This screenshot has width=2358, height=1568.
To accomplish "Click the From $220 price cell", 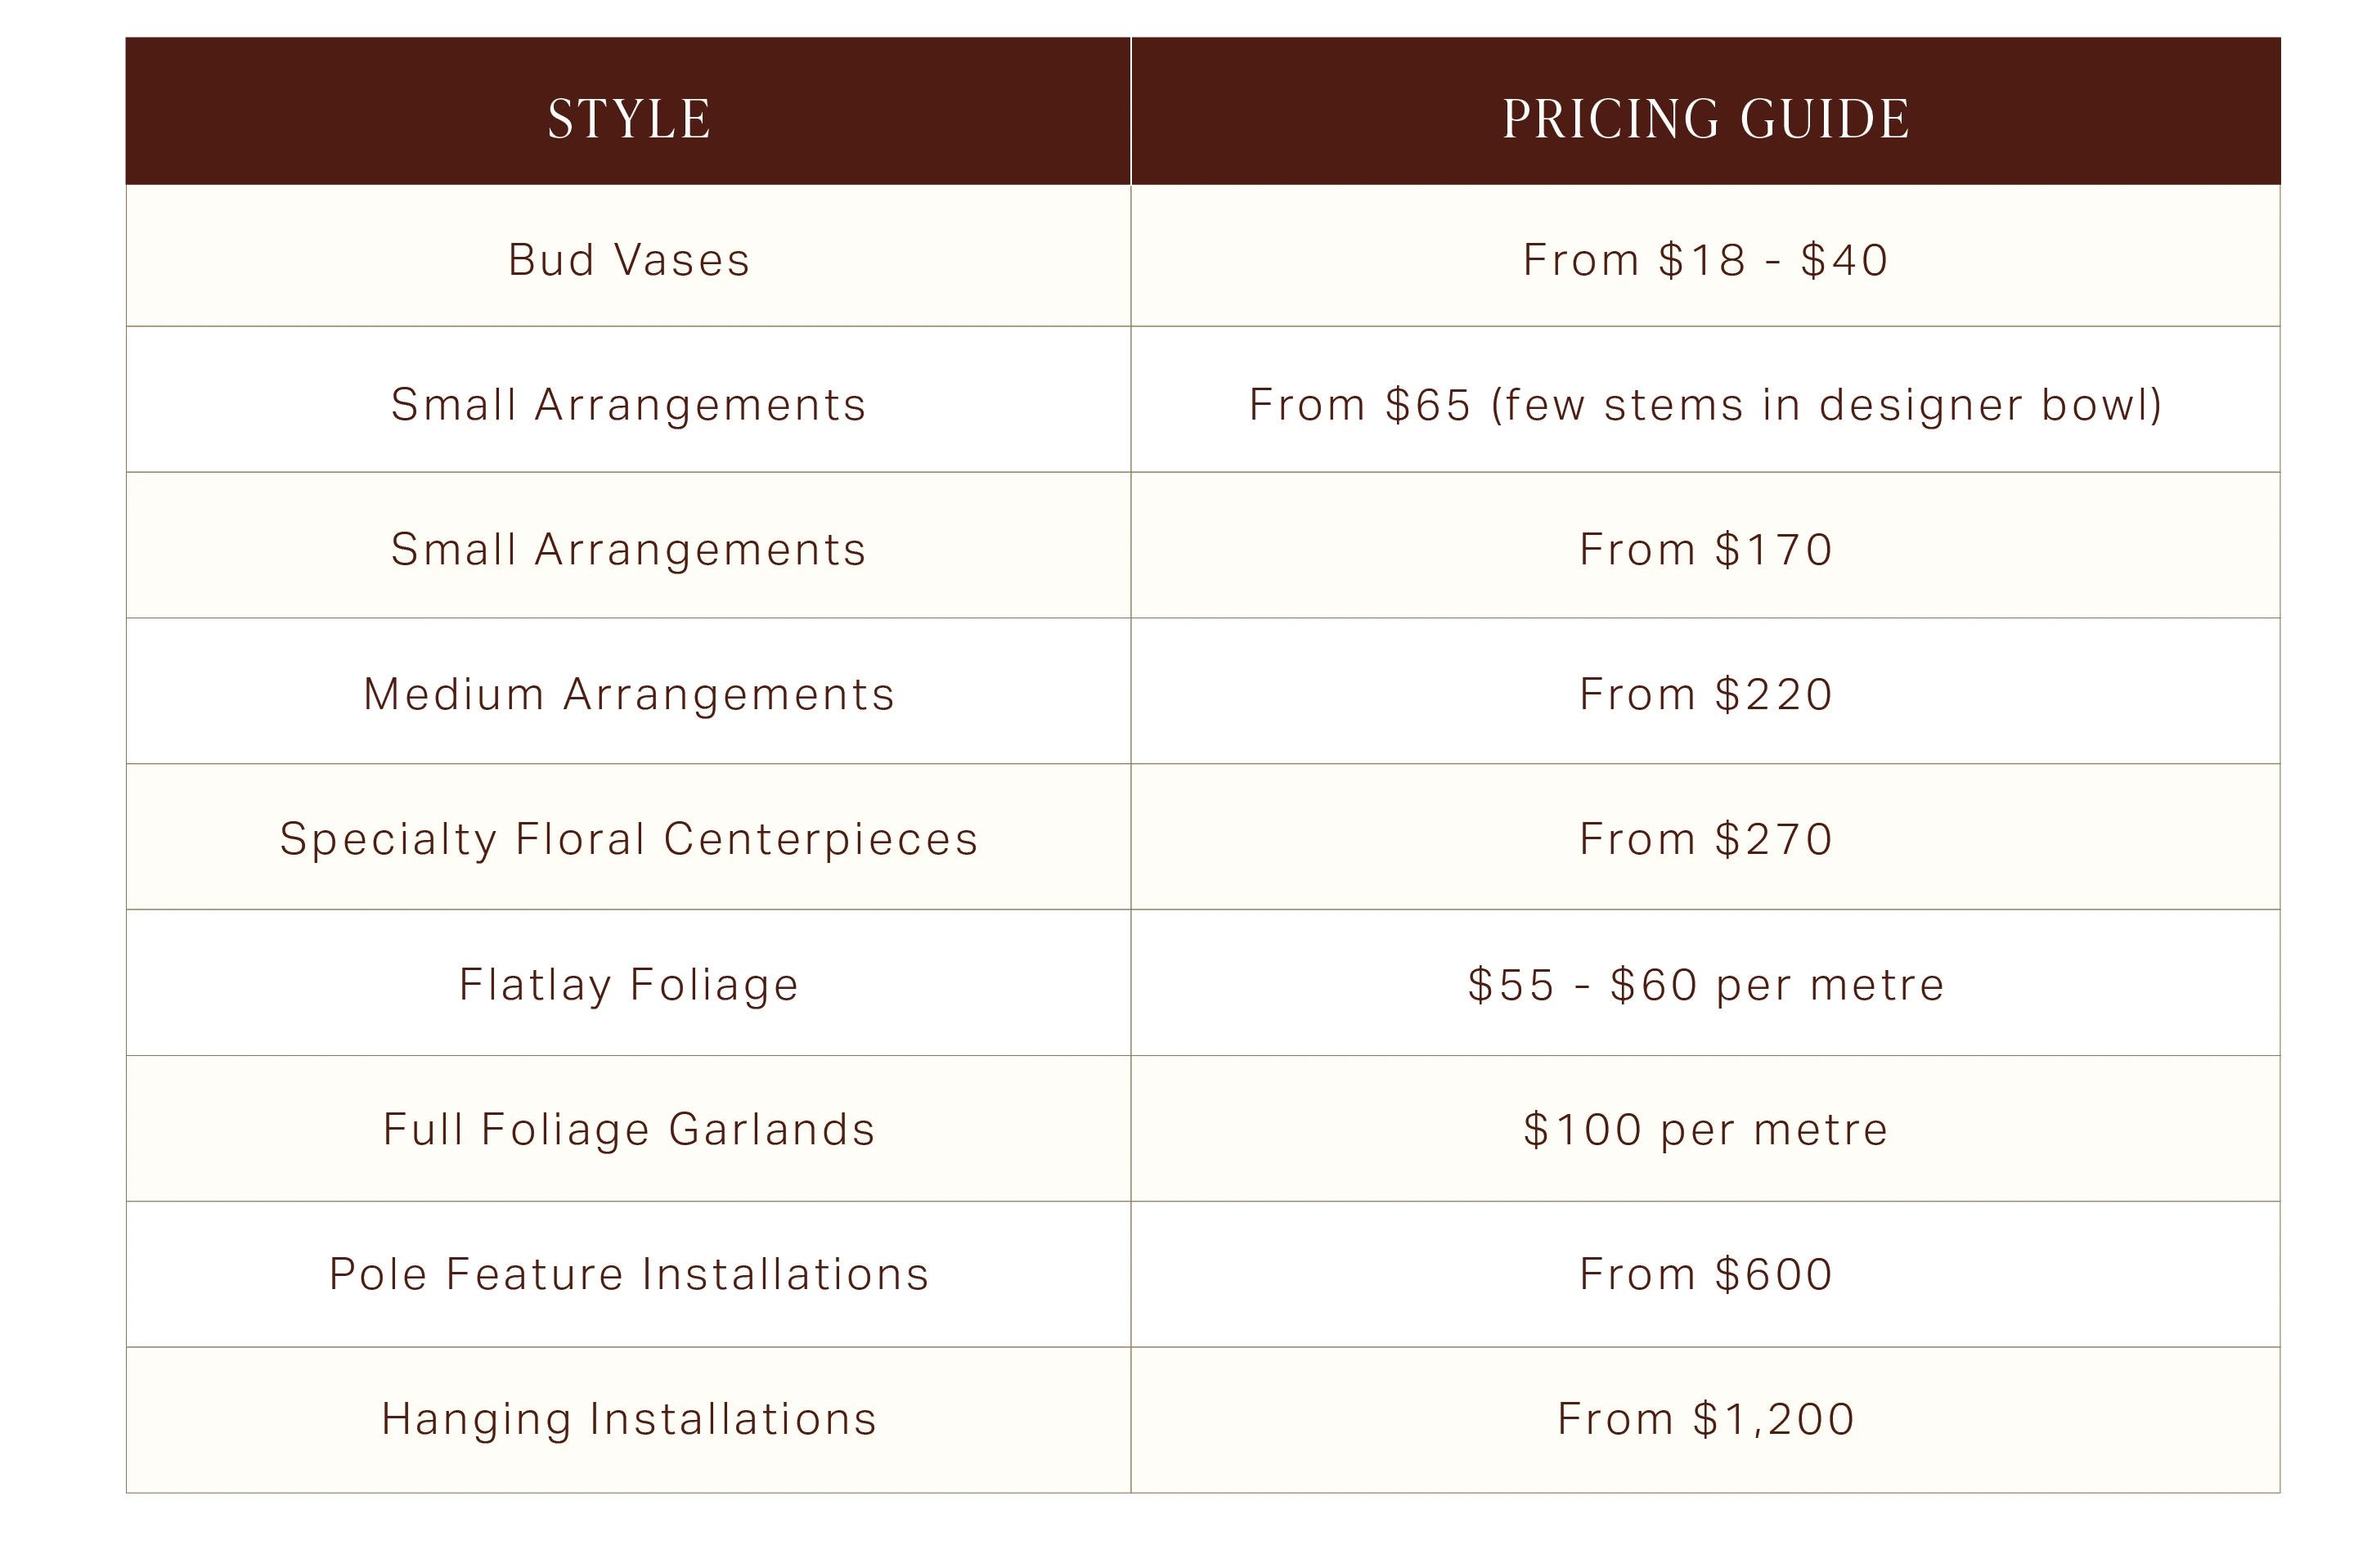I will [1705, 694].
